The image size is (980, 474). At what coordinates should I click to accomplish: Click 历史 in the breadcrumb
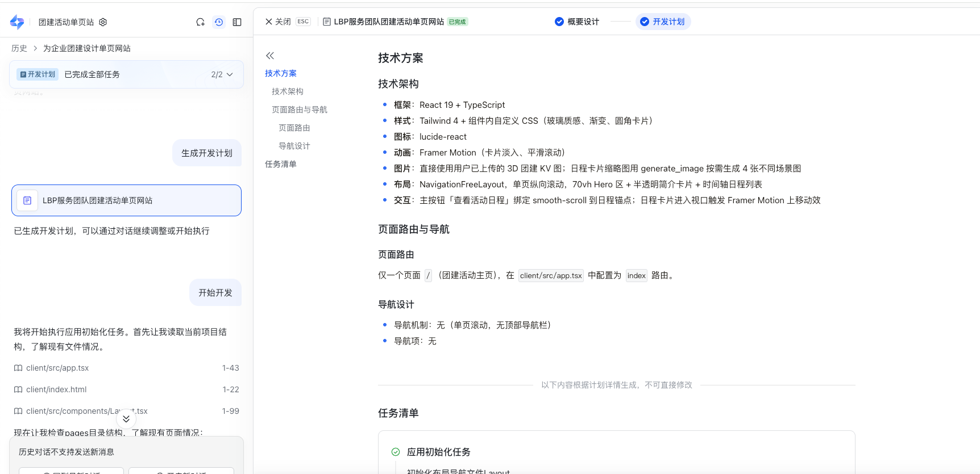tap(19, 48)
